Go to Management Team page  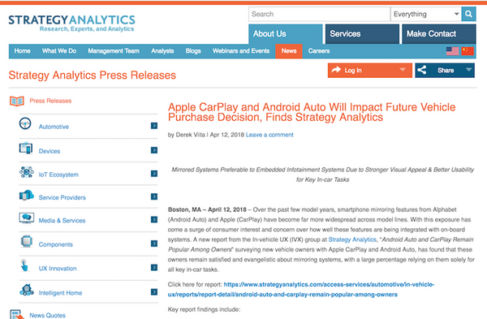click(x=114, y=51)
